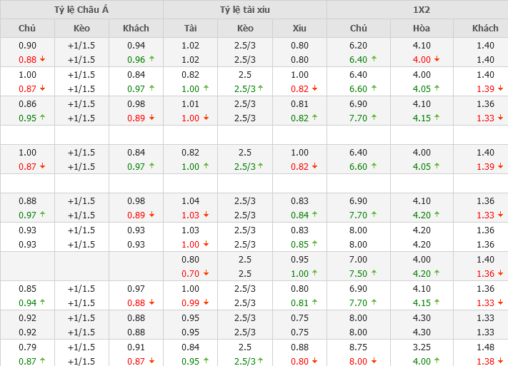Image resolution: width=508 pixels, height=366 pixels.
Task: Click the Xỉu column header
Action: point(299,29)
